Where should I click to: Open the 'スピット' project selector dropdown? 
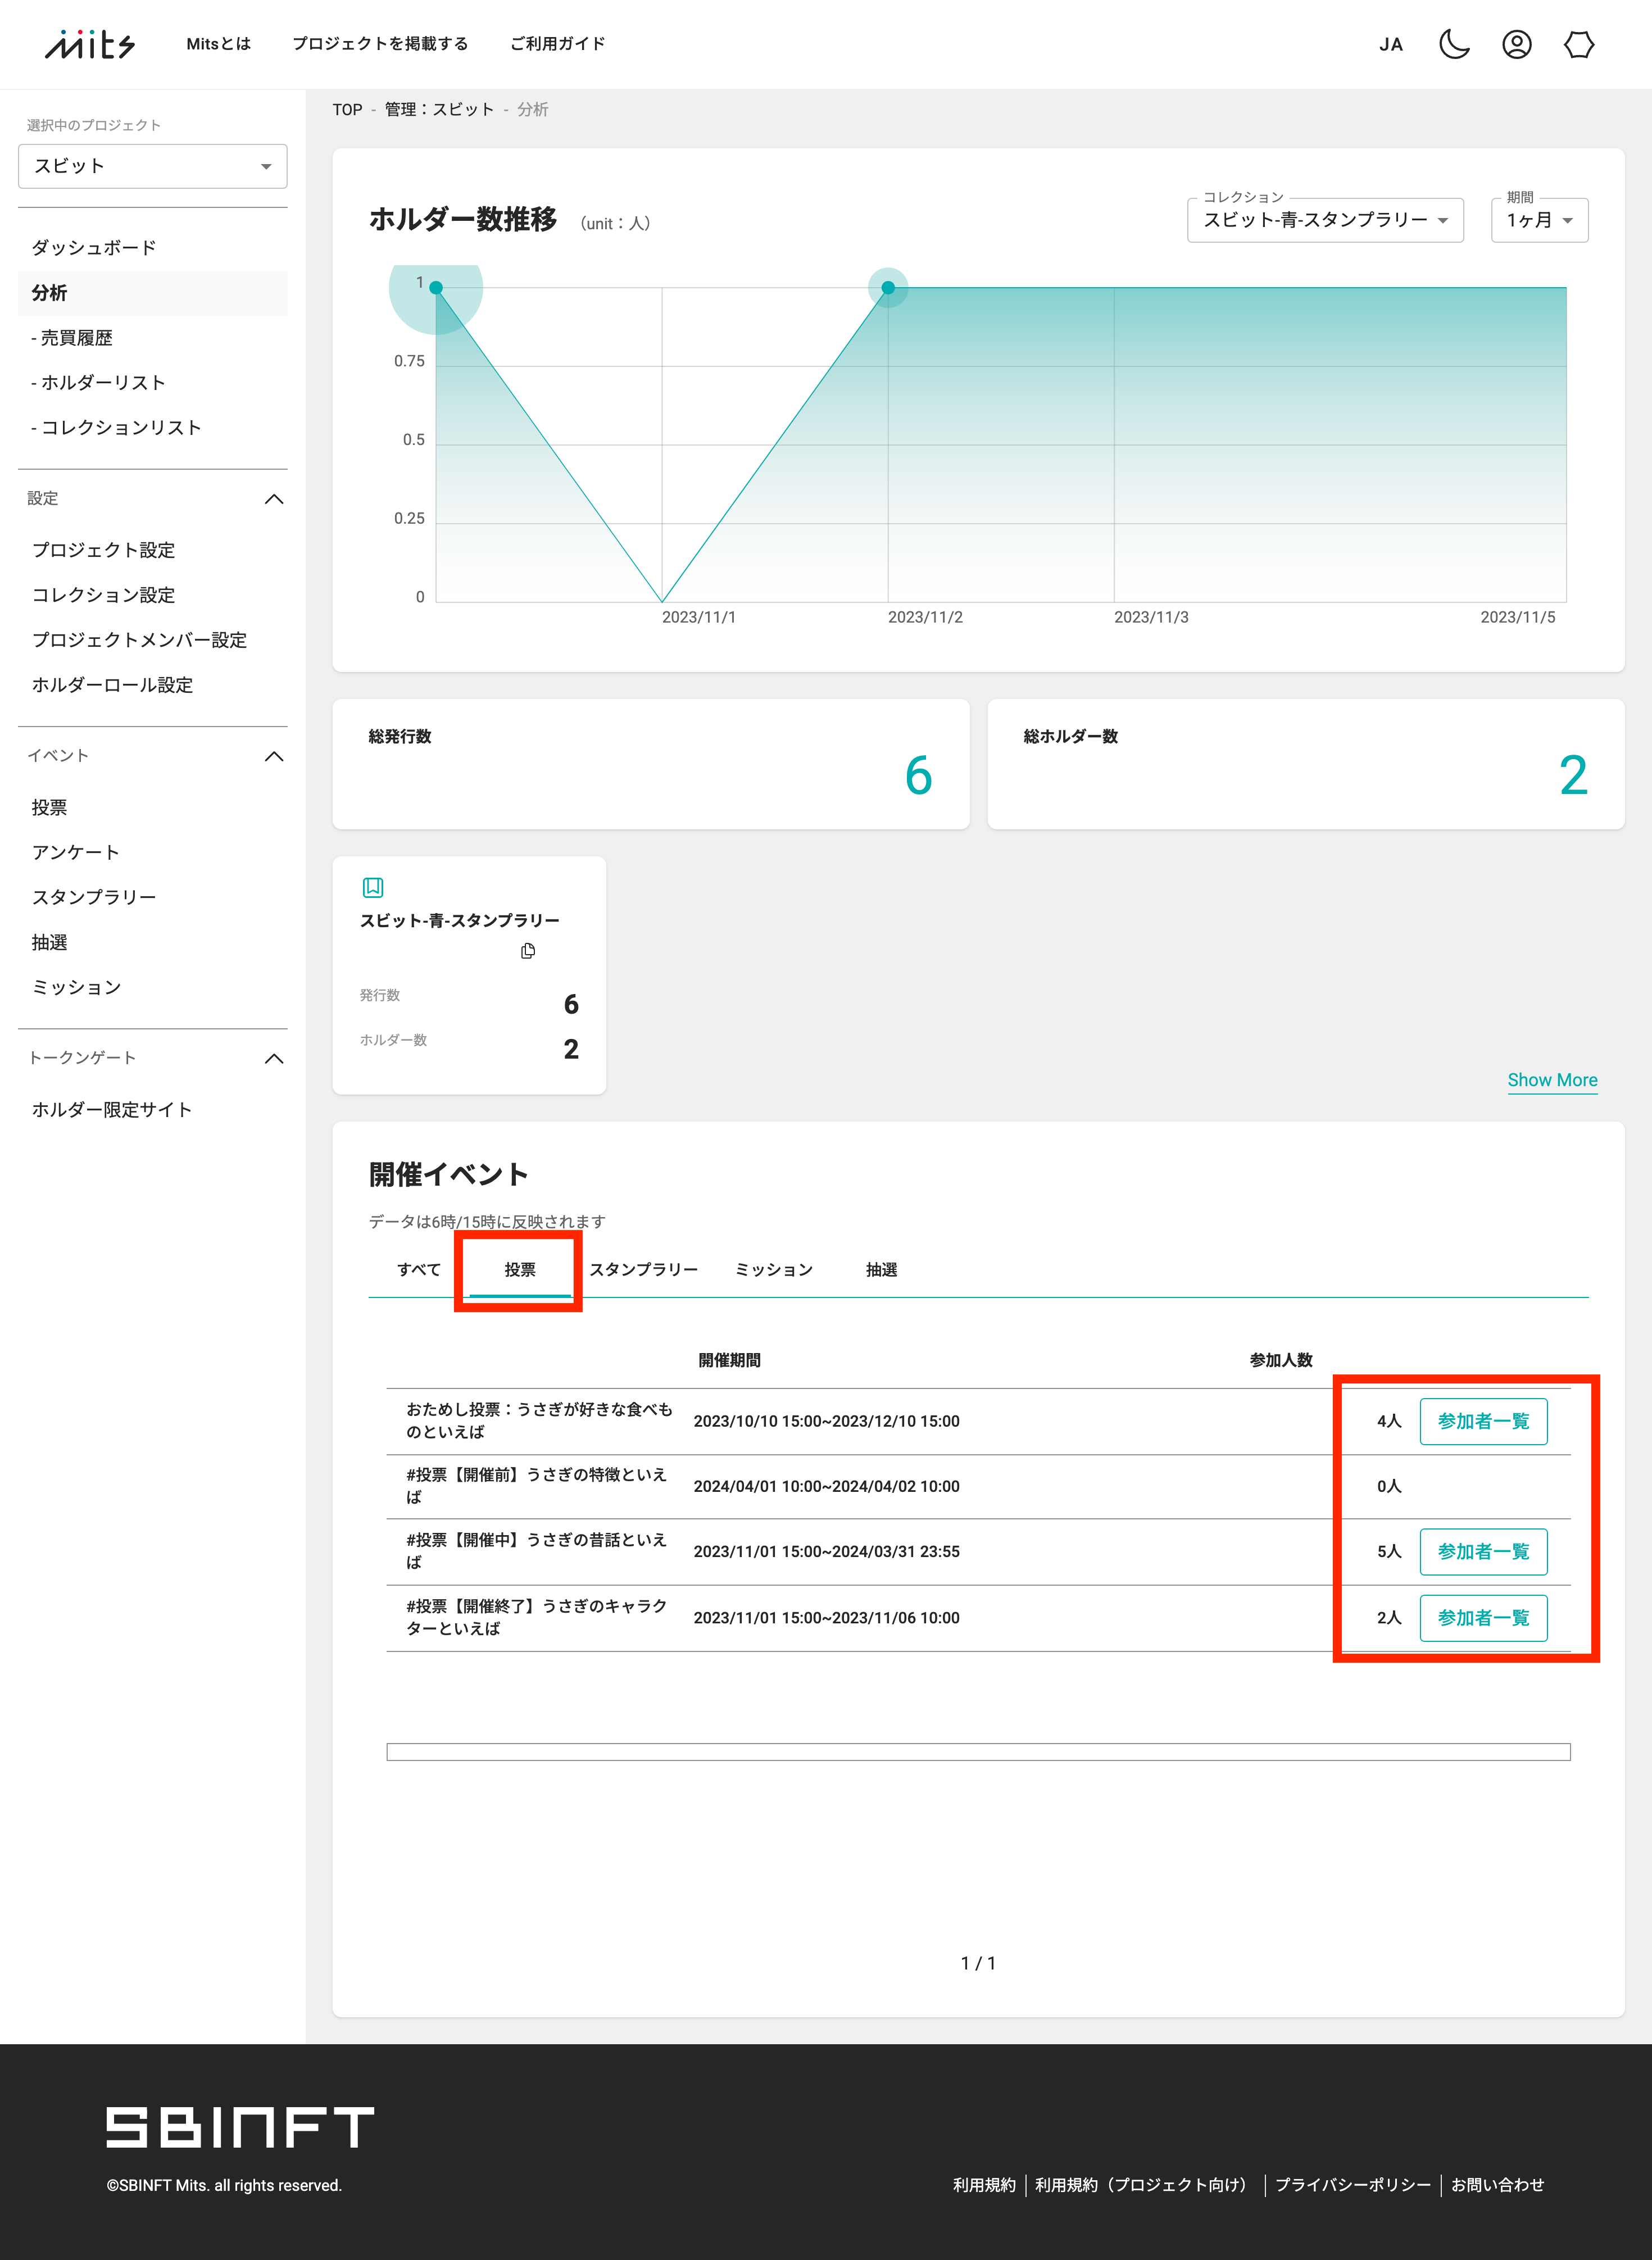point(153,166)
